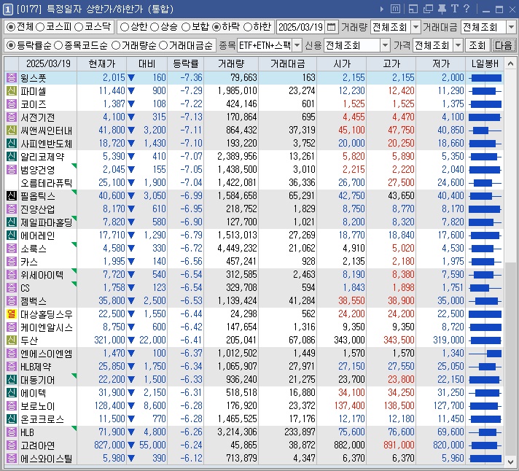This screenshot has width=519, height=471.
Task: Select the 코스피 radio button
Action: point(40,27)
